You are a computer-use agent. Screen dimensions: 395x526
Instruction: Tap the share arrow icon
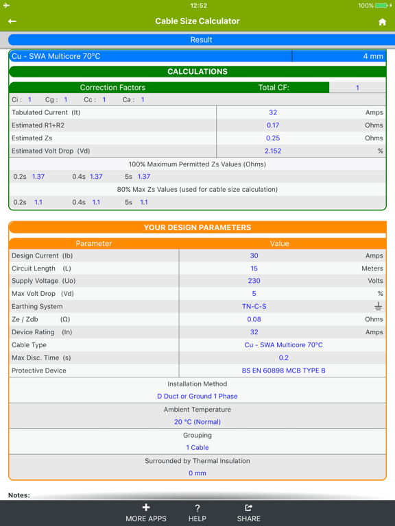[248, 508]
